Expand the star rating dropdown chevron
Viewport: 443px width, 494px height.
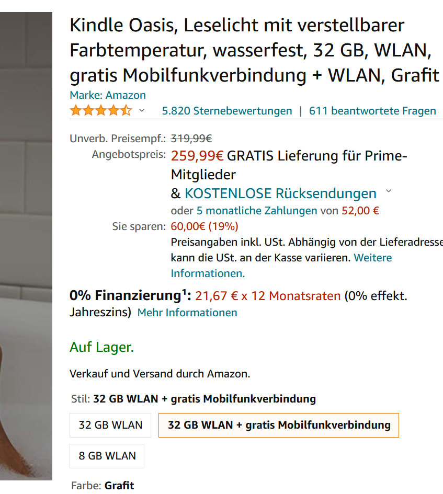142,110
